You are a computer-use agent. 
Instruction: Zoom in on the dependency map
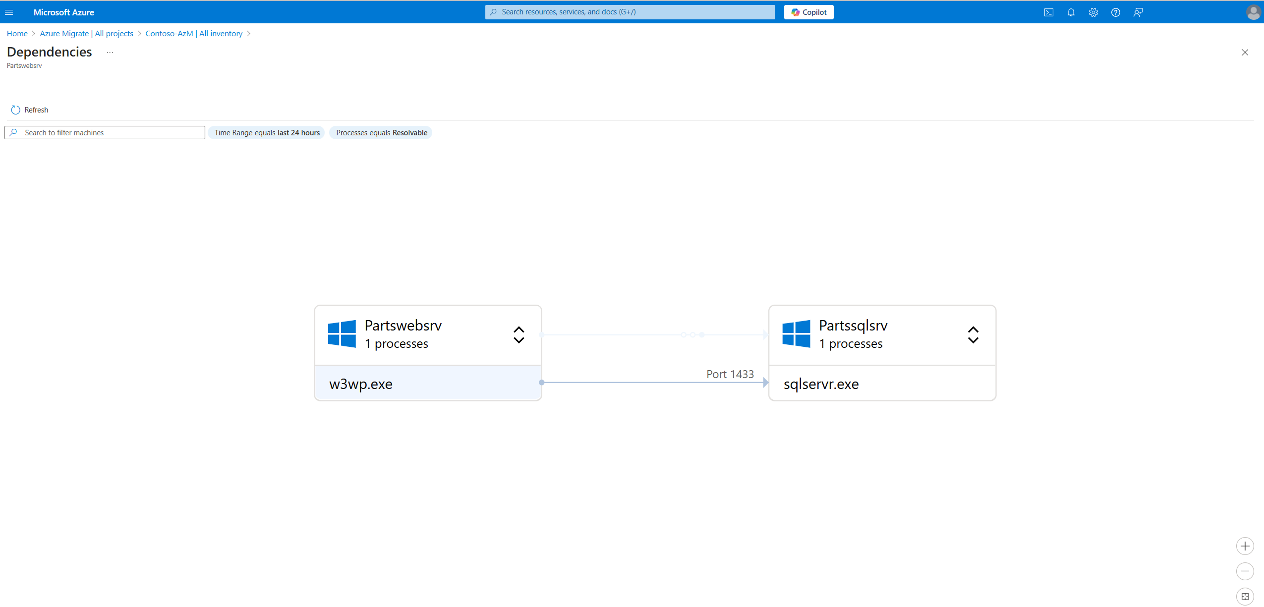pos(1244,546)
